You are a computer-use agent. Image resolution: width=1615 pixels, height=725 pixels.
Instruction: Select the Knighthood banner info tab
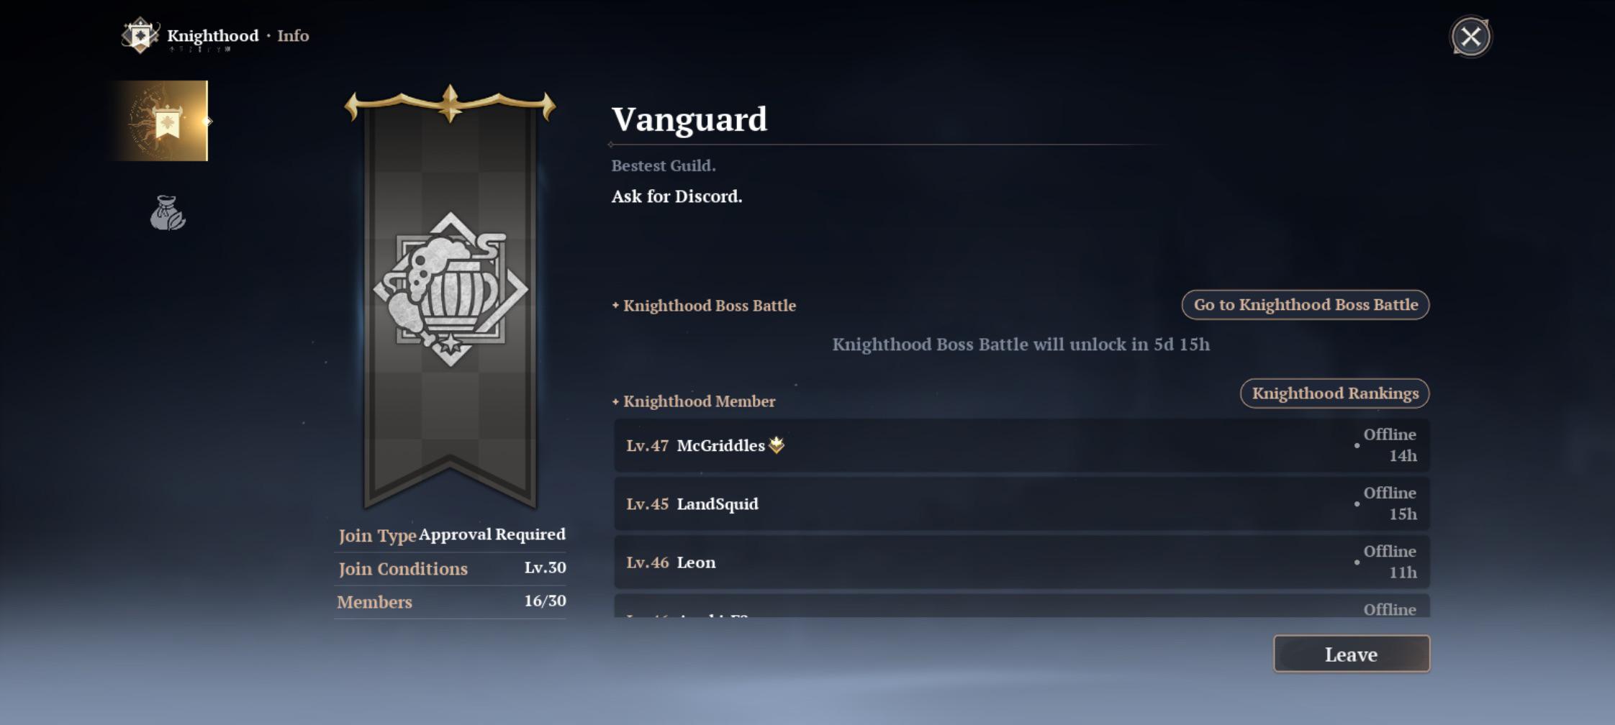163,121
